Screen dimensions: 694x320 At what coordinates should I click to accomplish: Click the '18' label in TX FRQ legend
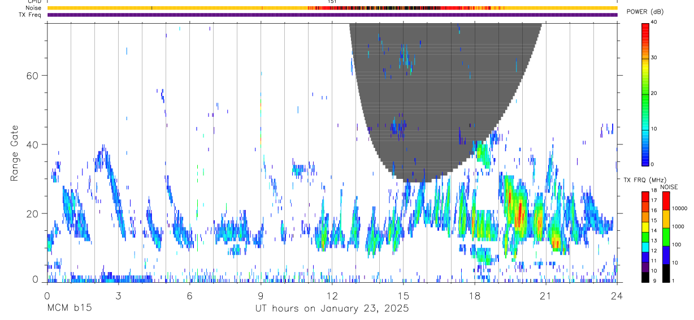coord(654,191)
